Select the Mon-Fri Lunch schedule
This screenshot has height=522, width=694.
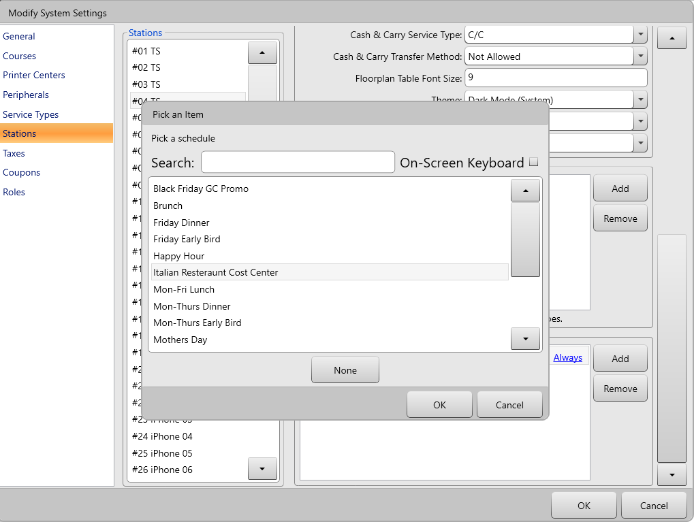[330, 289]
